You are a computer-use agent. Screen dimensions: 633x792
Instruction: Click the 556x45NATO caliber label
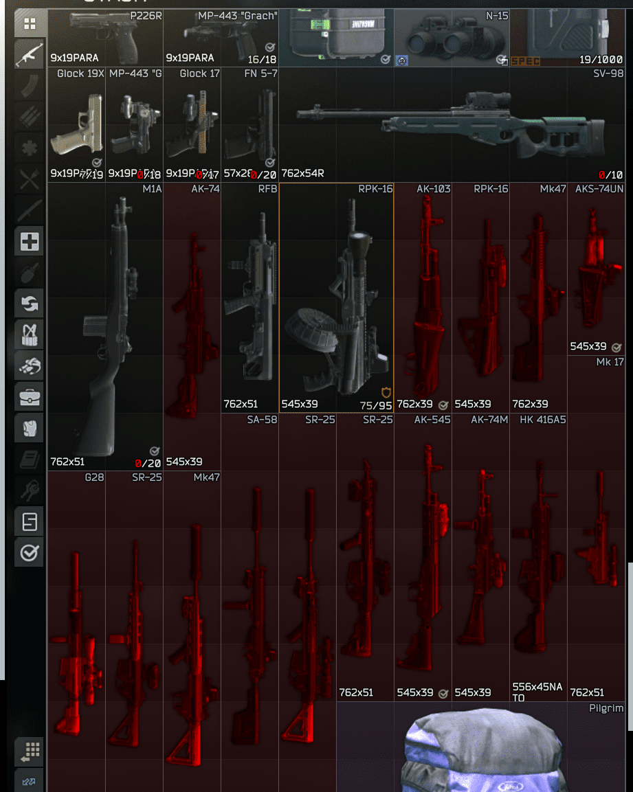(537, 692)
